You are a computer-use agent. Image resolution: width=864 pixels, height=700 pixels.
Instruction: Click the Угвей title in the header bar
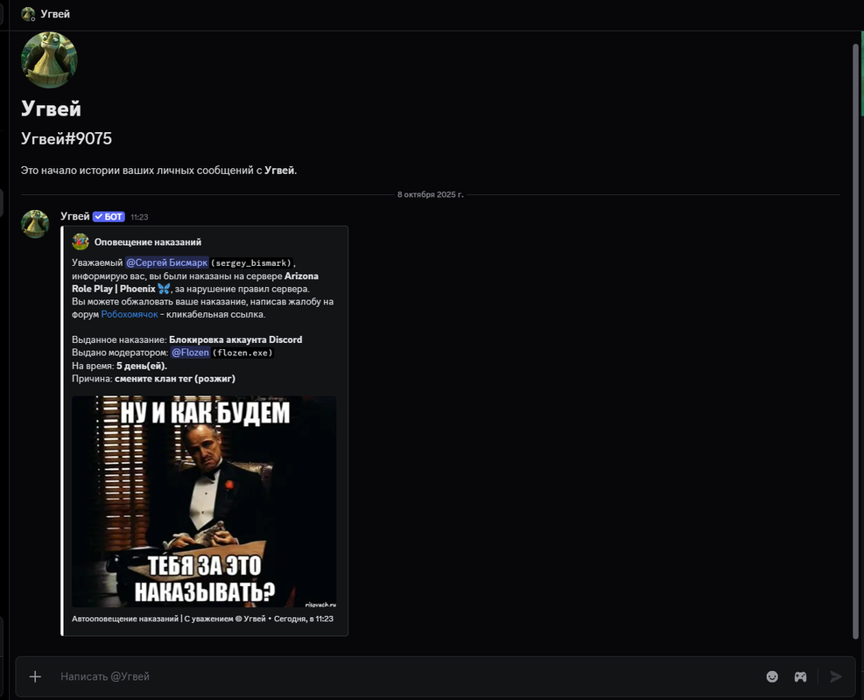click(55, 14)
